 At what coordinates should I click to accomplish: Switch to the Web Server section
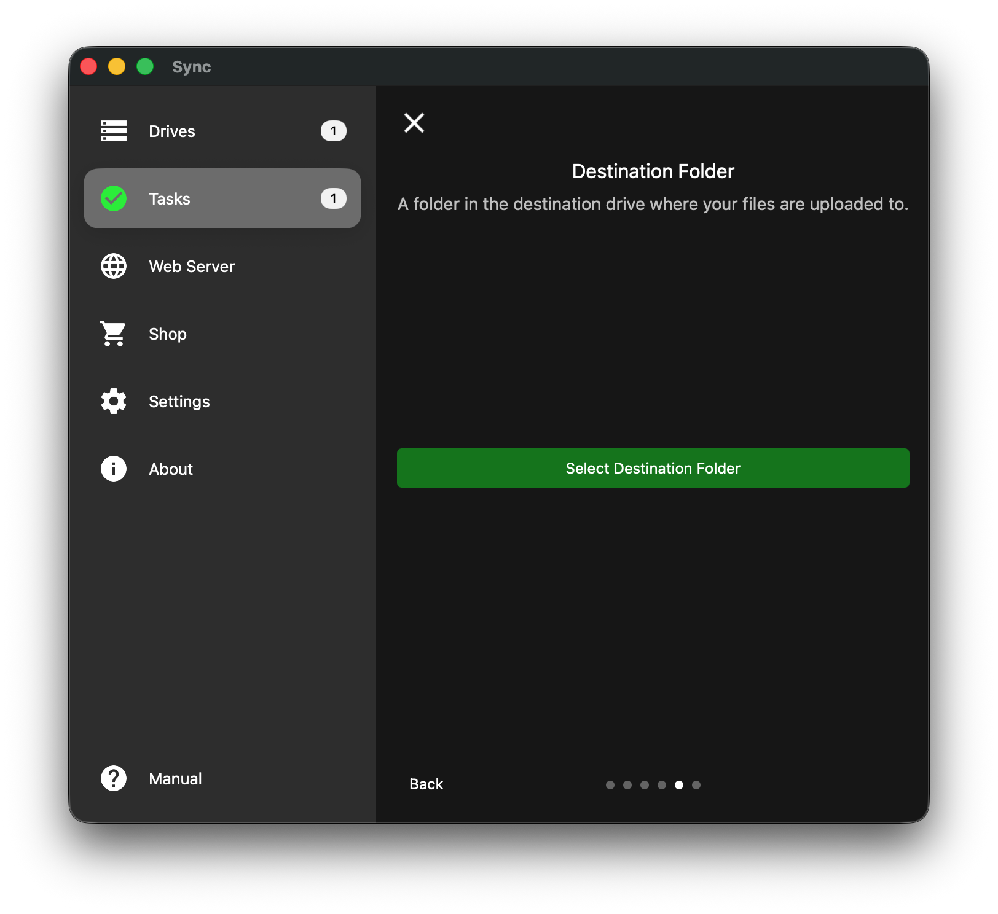tap(191, 266)
